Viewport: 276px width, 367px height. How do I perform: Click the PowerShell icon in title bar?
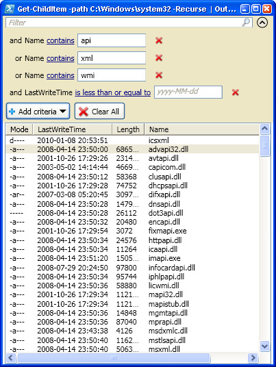10,9
